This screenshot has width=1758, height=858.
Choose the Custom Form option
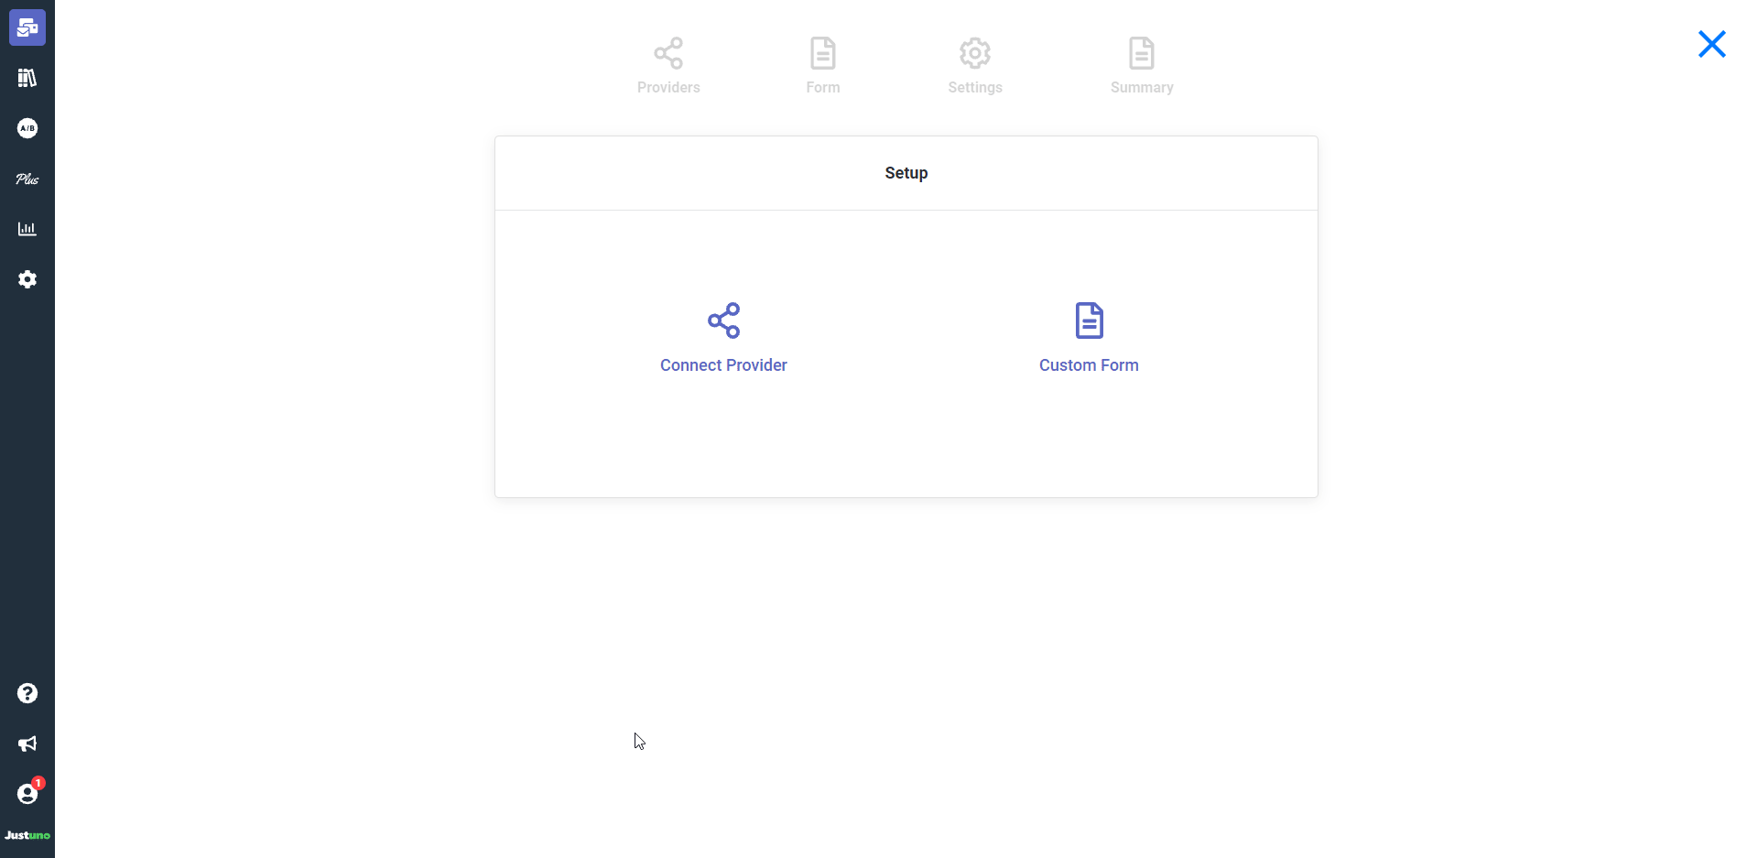click(x=1089, y=364)
